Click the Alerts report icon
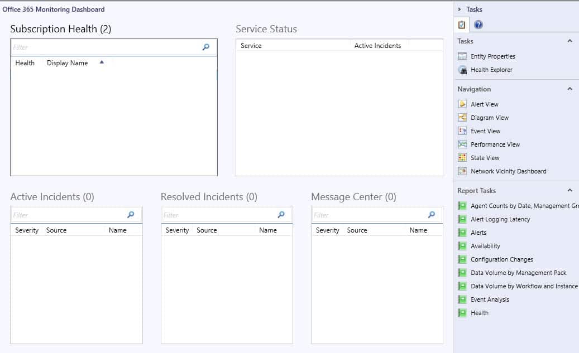 pos(462,233)
